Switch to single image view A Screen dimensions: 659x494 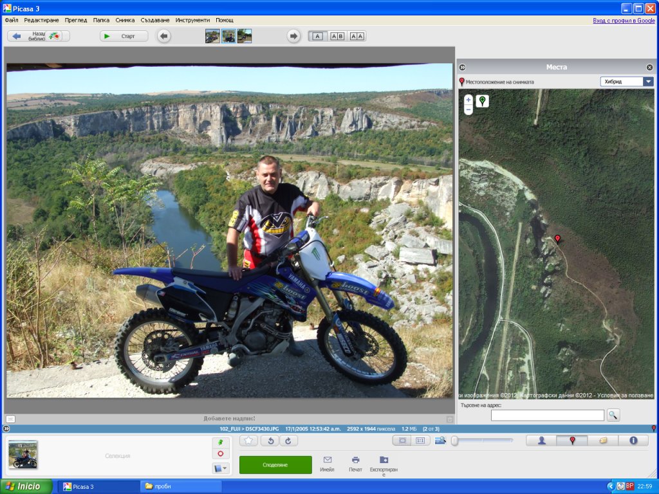pyautogui.click(x=318, y=36)
